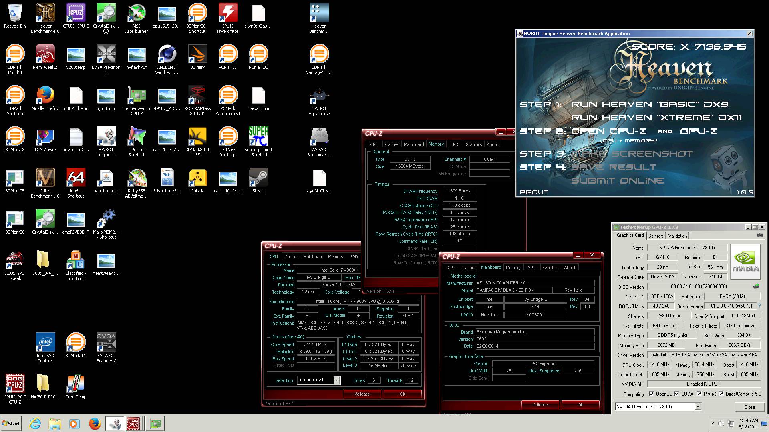Viewport: 769px width, 432px height.
Task: Switch to Validation tab in GPU-Z
Action: (x=678, y=236)
